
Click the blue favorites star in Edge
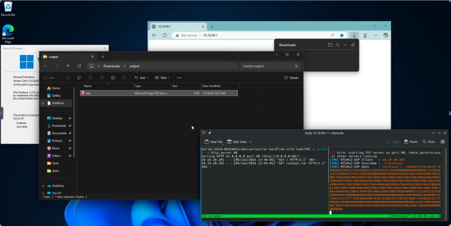[x=342, y=35]
